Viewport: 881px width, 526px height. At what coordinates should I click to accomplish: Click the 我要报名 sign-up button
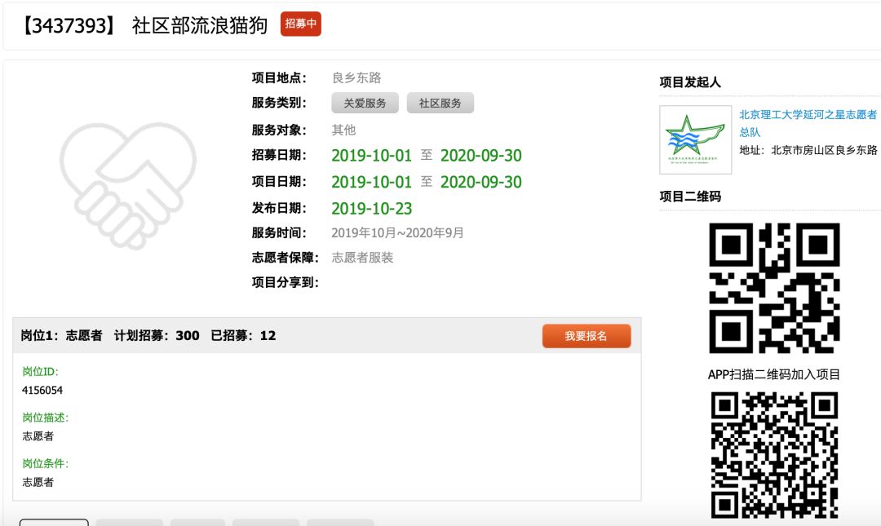tap(586, 336)
